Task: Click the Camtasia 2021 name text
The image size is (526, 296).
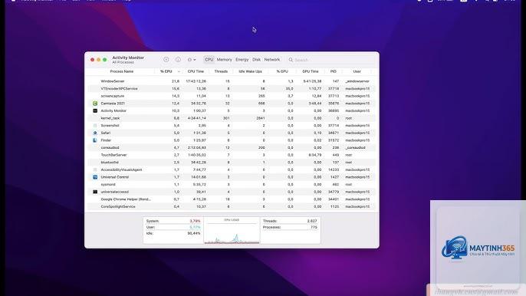Action: pyautogui.click(x=113, y=104)
